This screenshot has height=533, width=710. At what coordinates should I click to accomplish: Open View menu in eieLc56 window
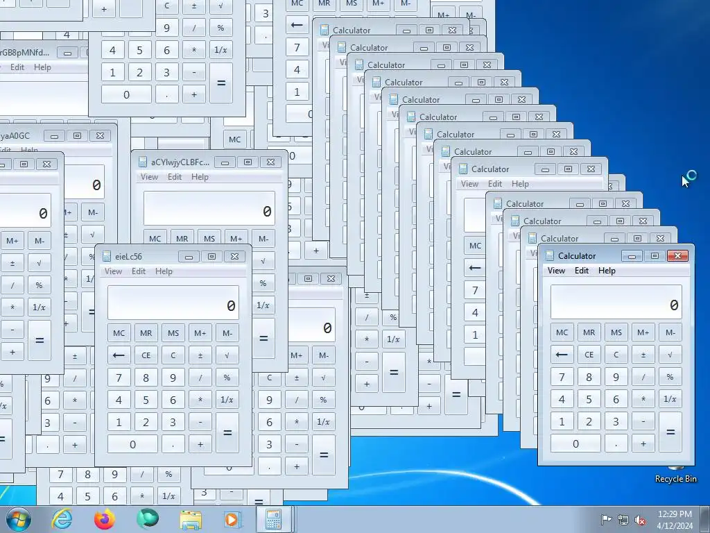tap(113, 271)
